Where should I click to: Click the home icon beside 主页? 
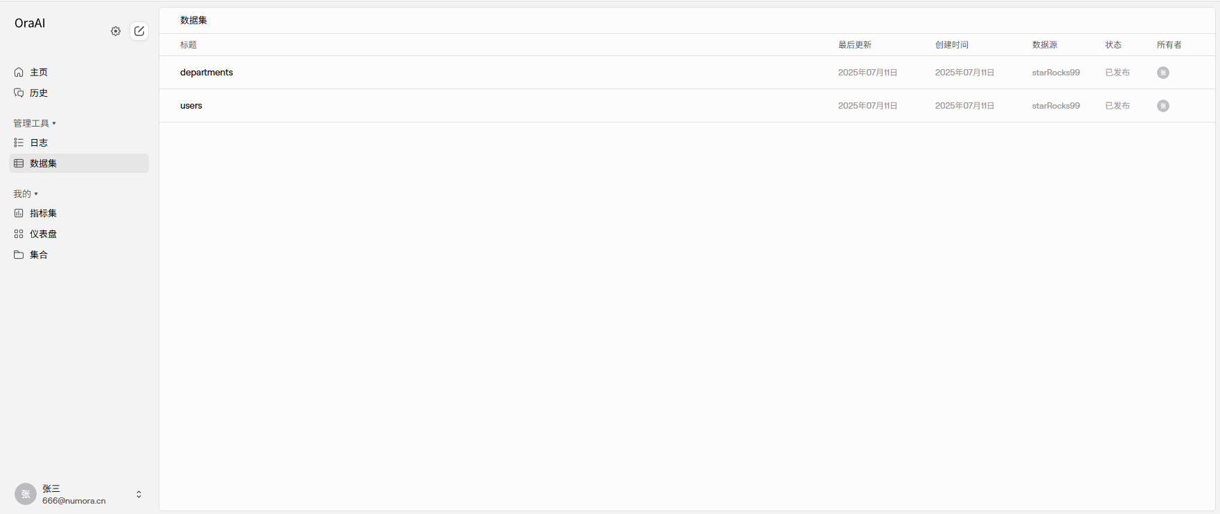click(x=19, y=72)
